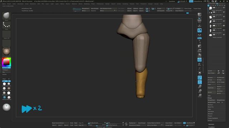
Task: Click the Append subtool button
Action: coord(220,87)
